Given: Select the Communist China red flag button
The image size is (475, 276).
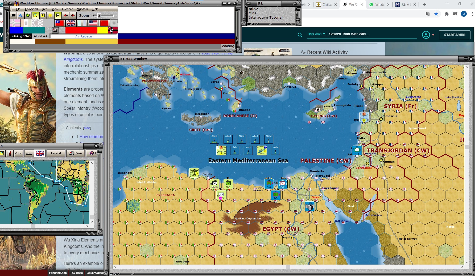Looking at the screenshot, I should [x=104, y=23].
